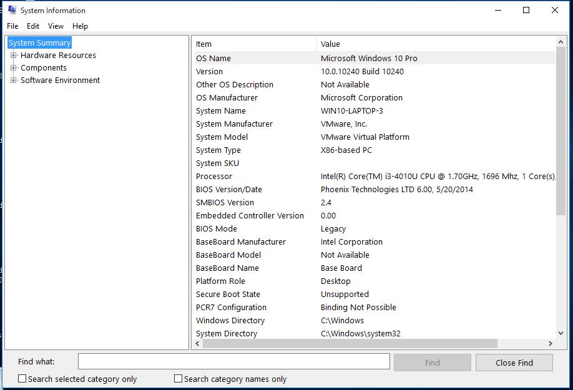Image resolution: width=573 pixels, height=390 pixels.
Task: Click the horizontal scrollbar left arrow
Action: coord(197,343)
